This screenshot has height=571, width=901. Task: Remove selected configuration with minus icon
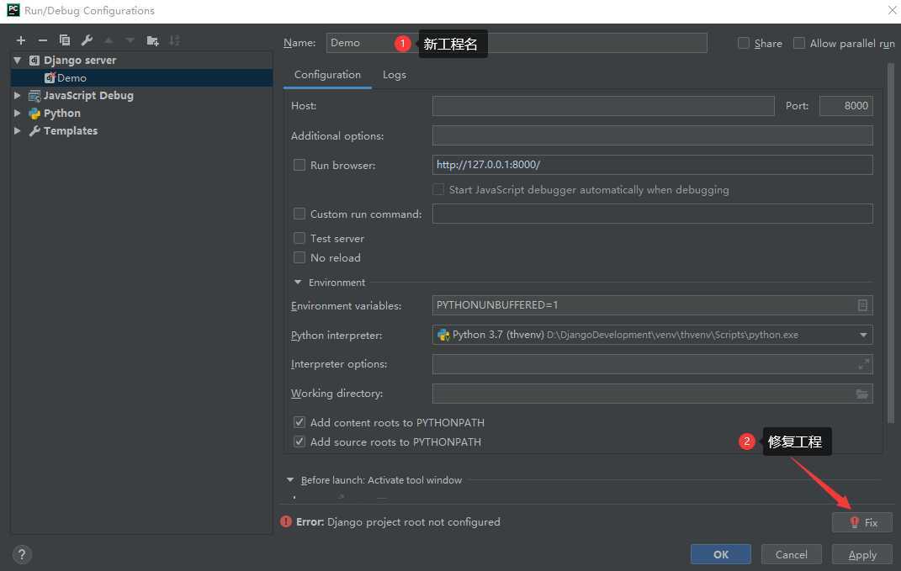click(43, 40)
